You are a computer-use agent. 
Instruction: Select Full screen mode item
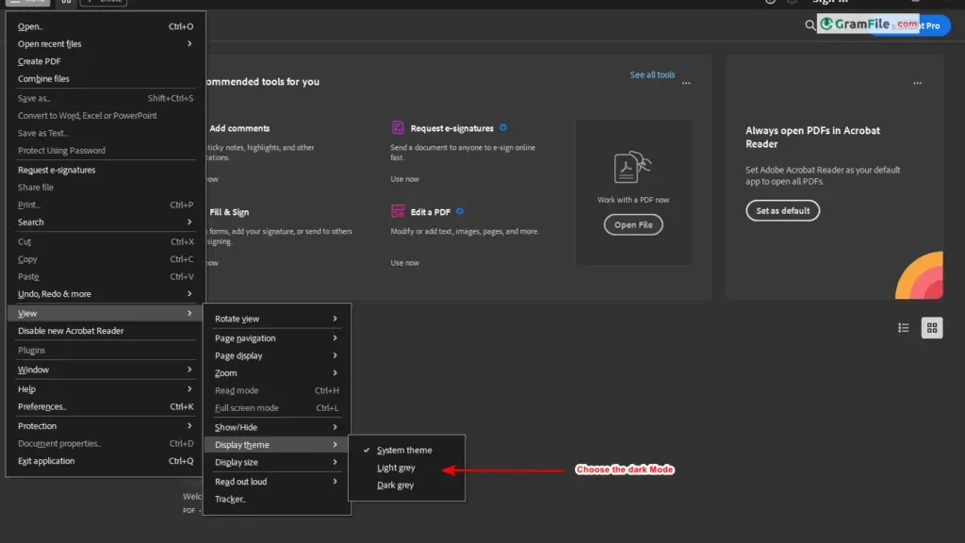pos(276,407)
